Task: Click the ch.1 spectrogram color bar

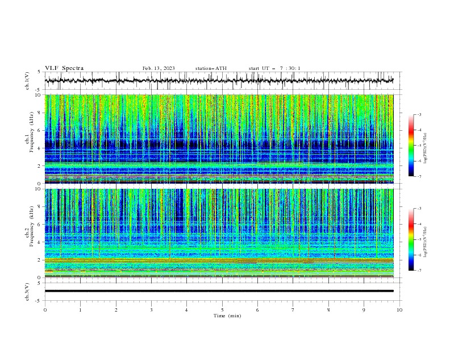Action: 411,146
